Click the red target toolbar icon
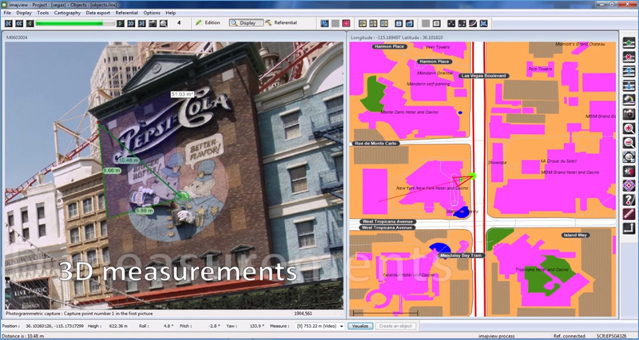Viewport: 639px width, 340px height. pyautogui.click(x=346, y=23)
